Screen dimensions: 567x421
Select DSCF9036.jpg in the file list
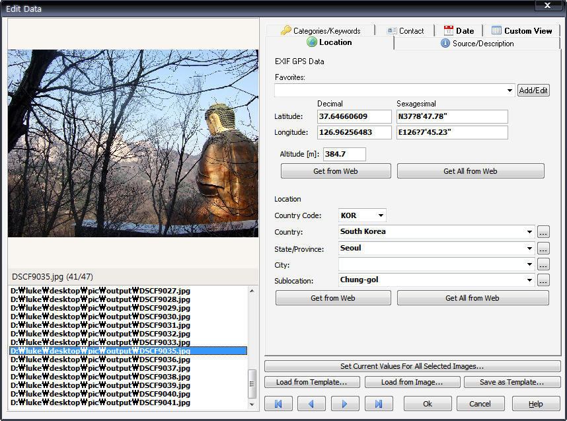(x=100, y=360)
